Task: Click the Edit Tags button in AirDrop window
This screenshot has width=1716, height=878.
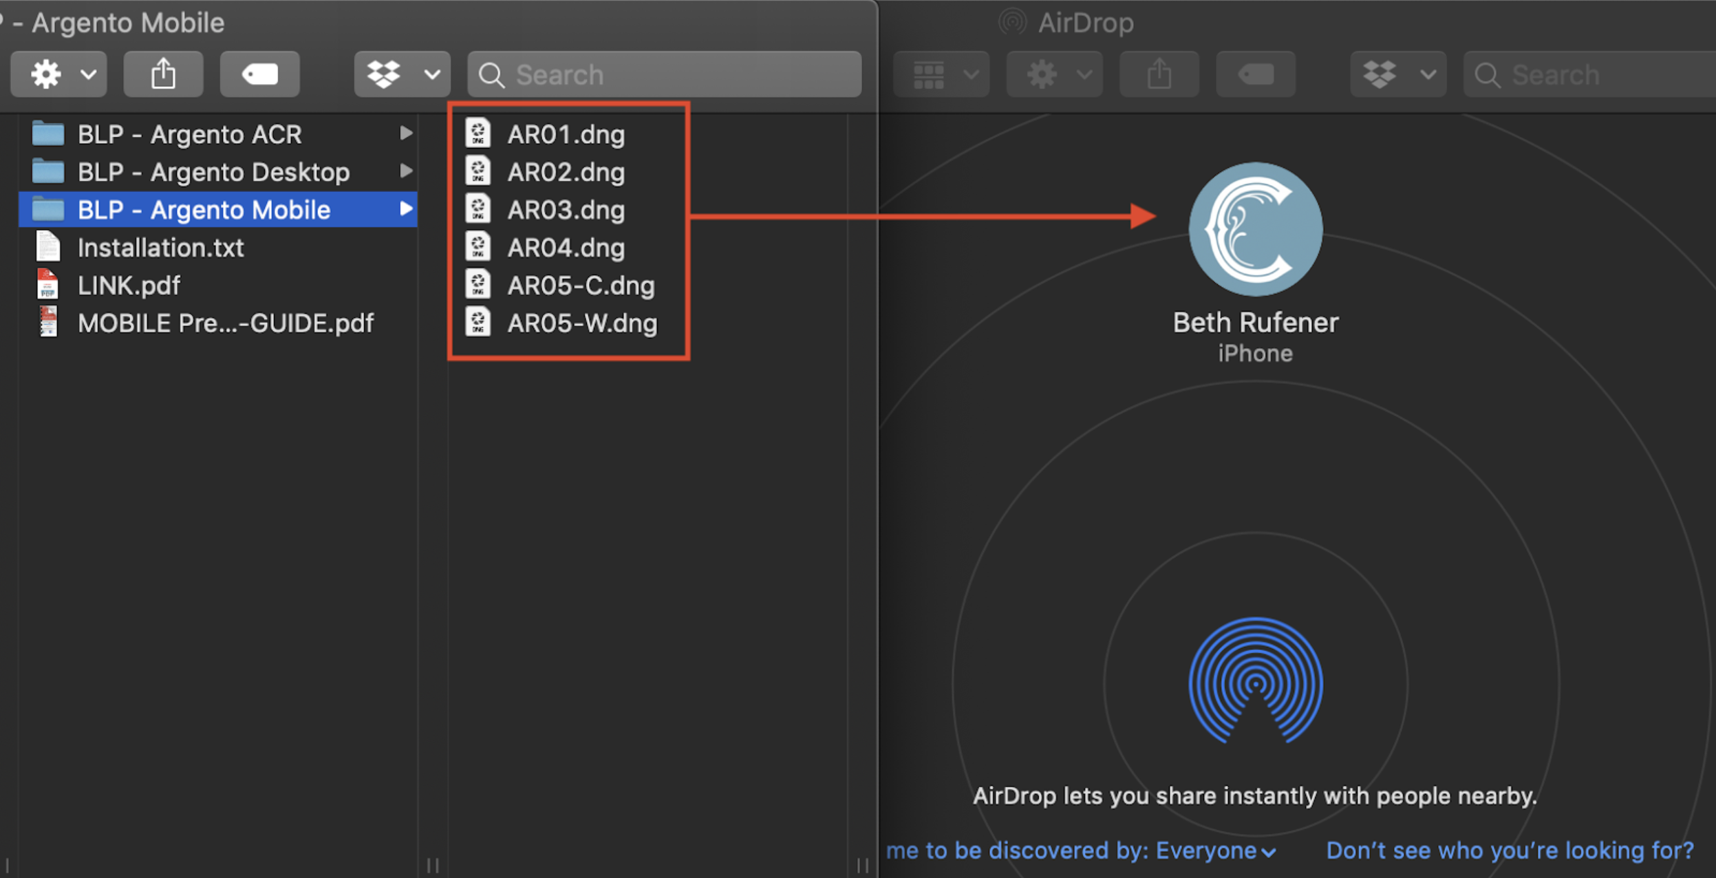Action: [1256, 74]
